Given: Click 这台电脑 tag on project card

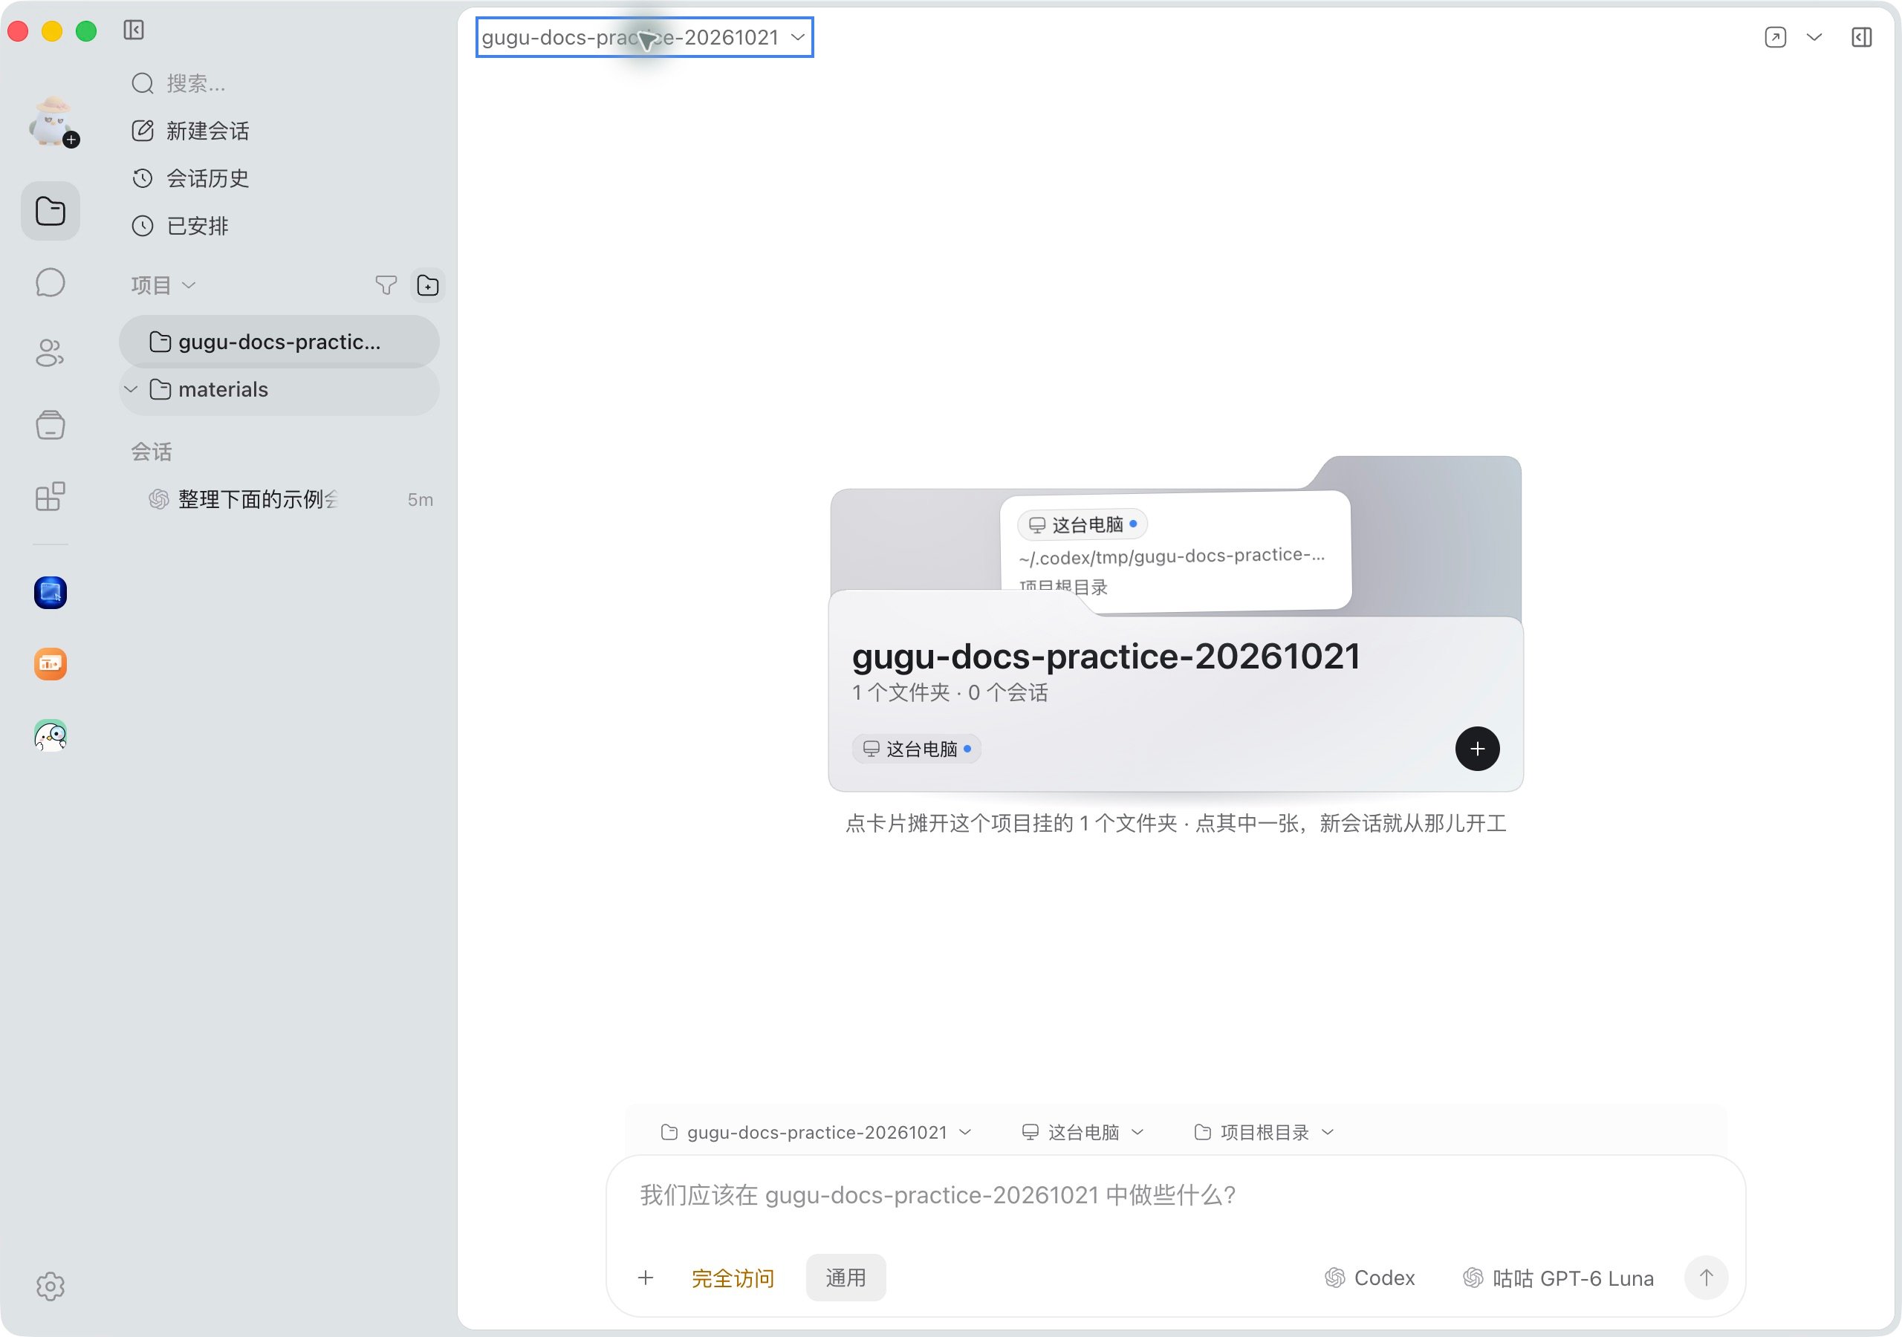Looking at the screenshot, I should [916, 749].
